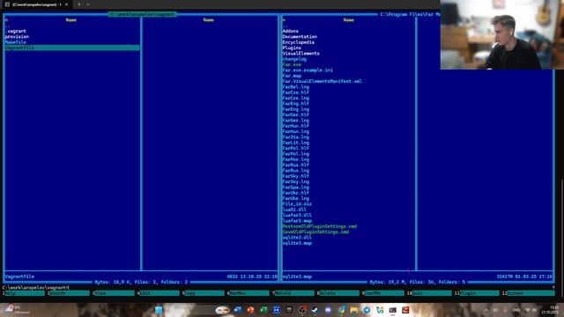Select the FarBel.lng file
564x317 pixels.
(x=296, y=87)
